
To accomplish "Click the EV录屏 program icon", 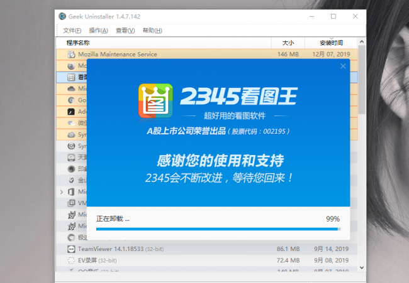I will 71,260.
